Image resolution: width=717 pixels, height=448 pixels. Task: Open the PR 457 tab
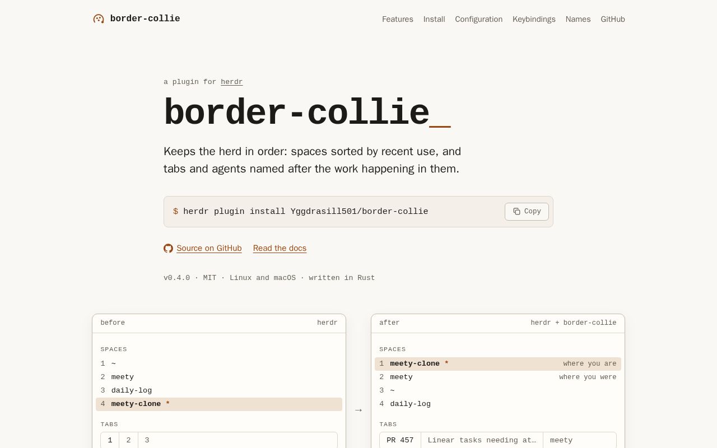click(x=400, y=440)
